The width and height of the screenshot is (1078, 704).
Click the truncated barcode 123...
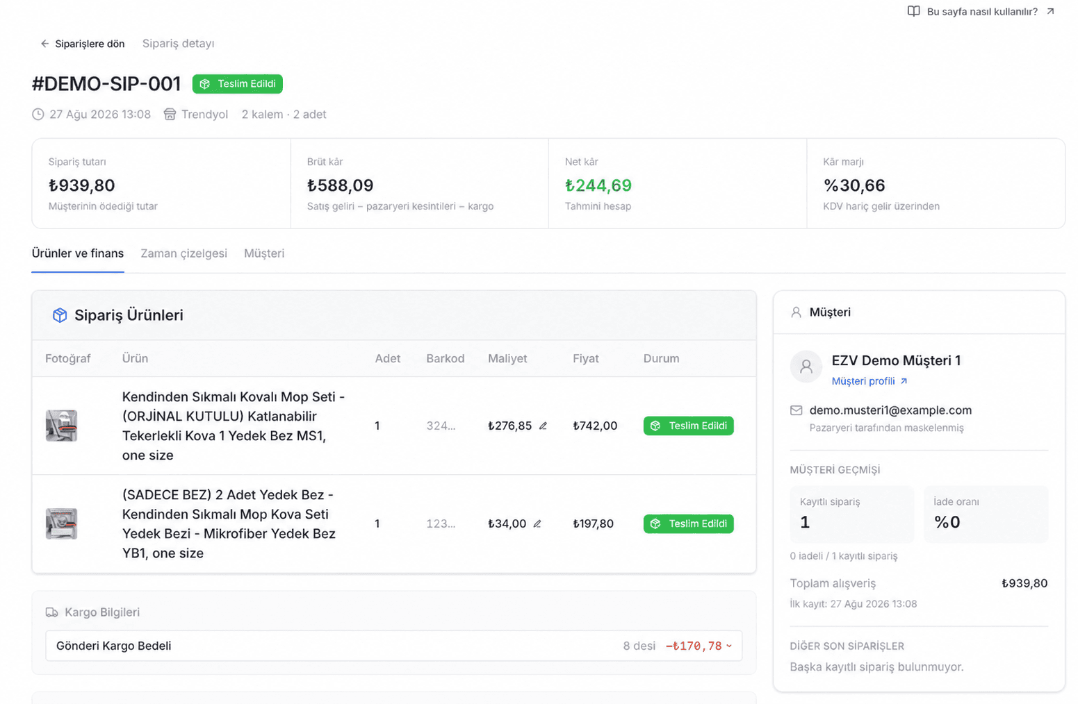coord(441,524)
